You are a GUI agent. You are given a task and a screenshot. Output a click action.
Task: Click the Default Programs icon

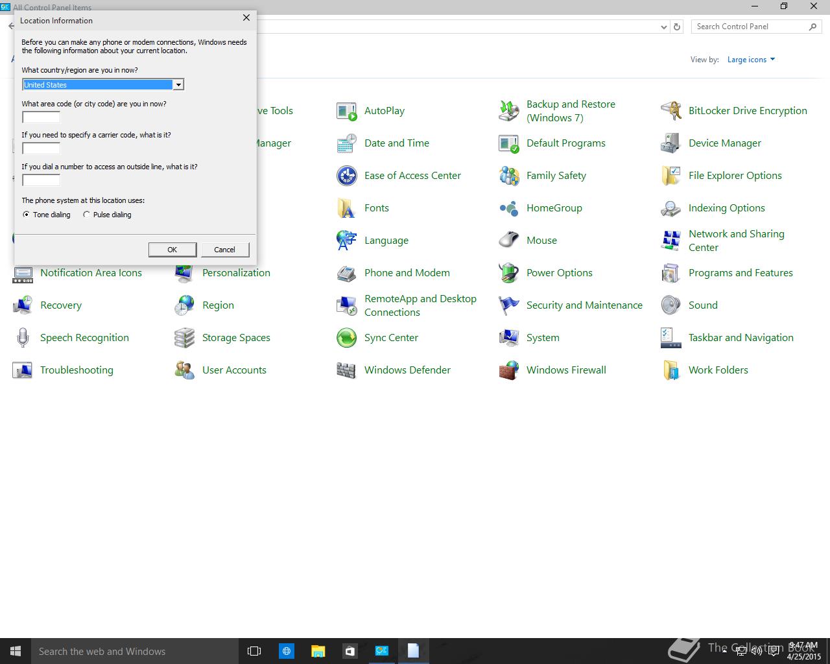tap(509, 143)
